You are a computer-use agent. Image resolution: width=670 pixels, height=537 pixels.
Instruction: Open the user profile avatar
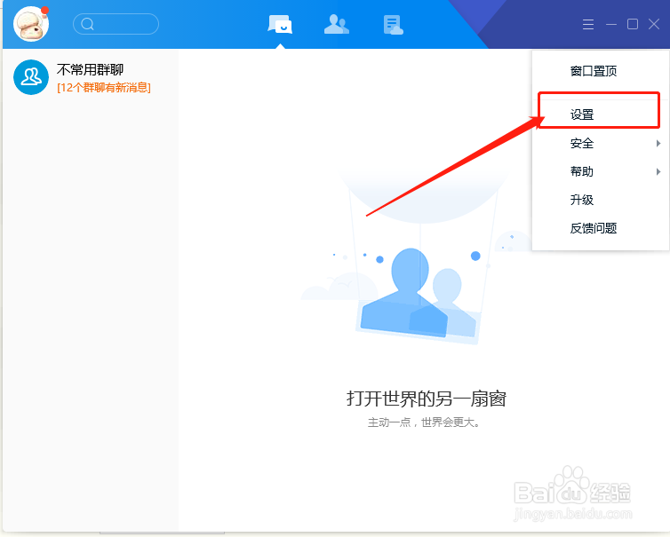(x=31, y=23)
